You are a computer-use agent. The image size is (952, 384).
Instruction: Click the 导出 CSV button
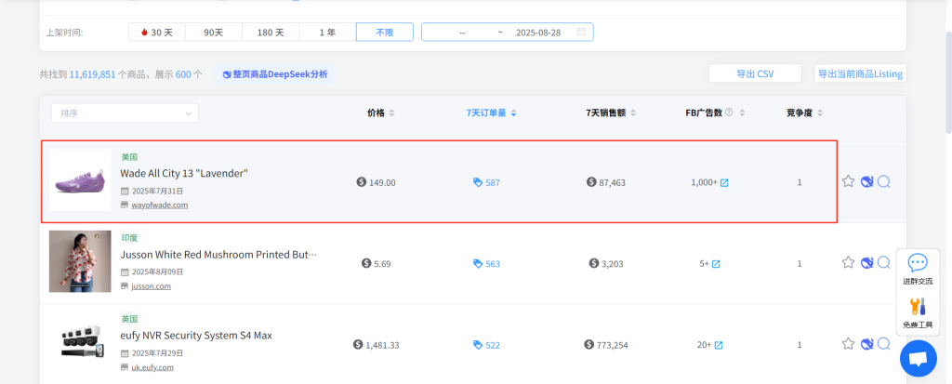tap(754, 74)
